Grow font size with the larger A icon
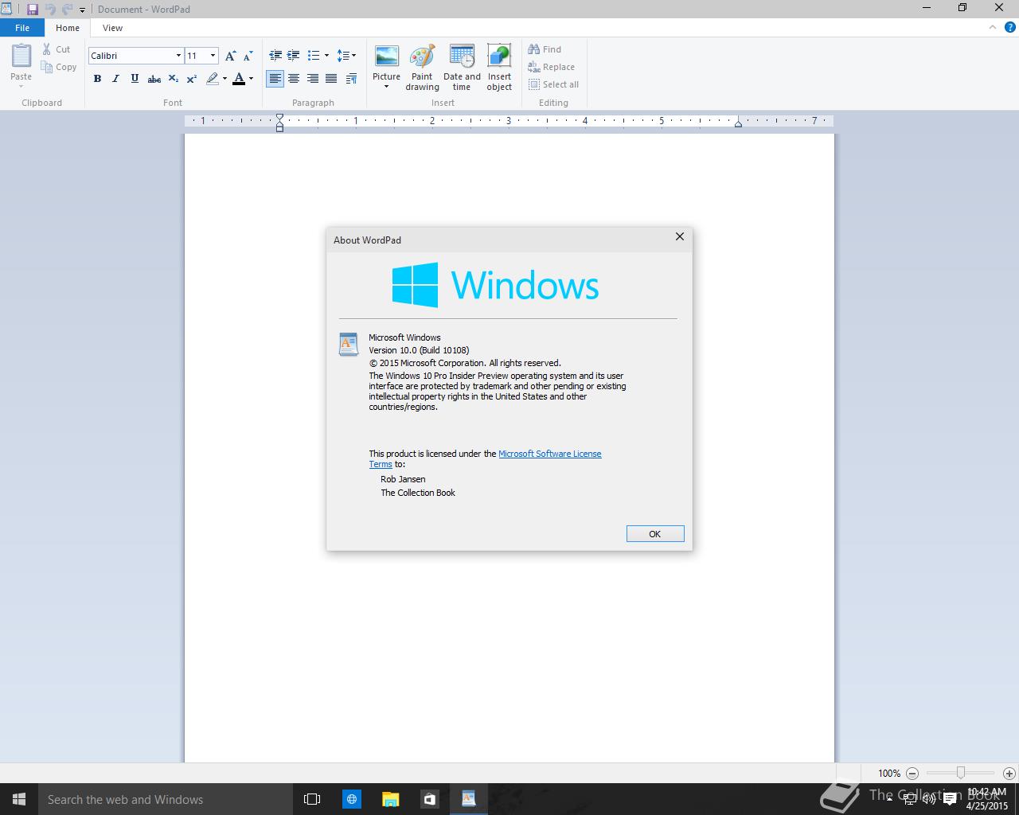The width and height of the screenshot is (1019, 815). [230, 56]
